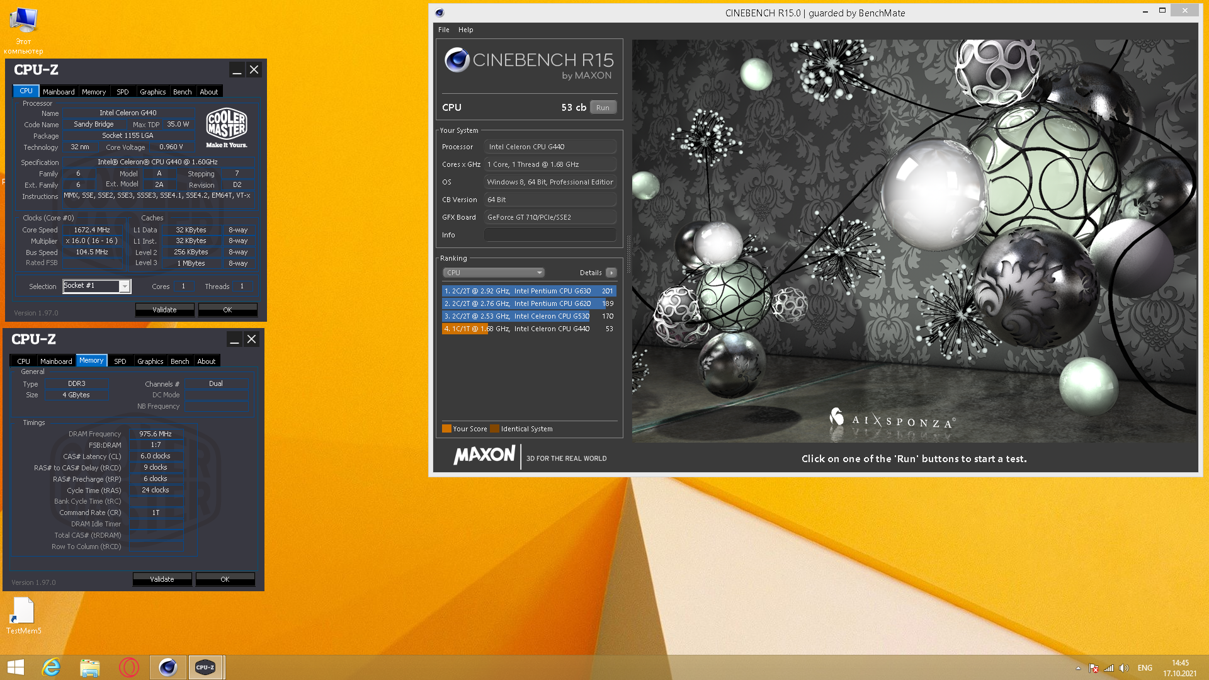Screen dimensions: 1209x680
Task: Click the AIXSPONZA logo in the render
Action: click(x=892, y=418)
